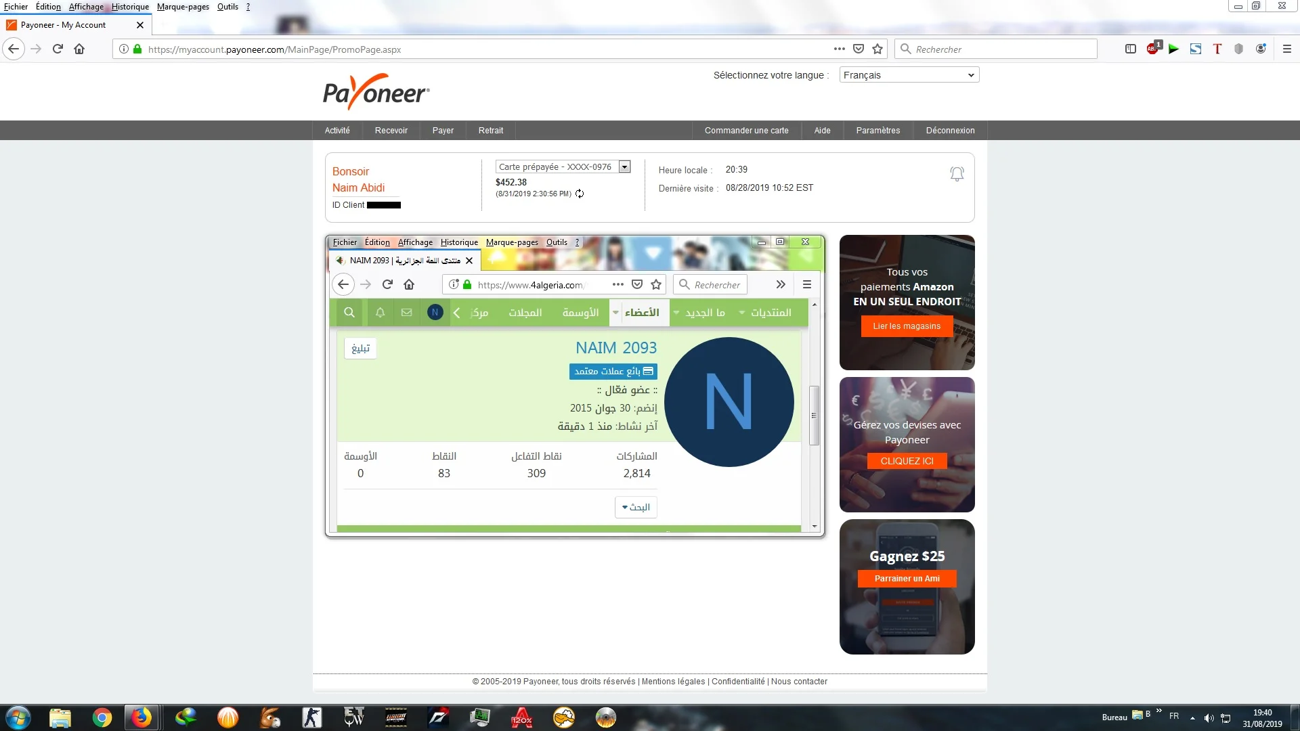
Task: Click the Lier les magasins button
Action: click(906, 326)
